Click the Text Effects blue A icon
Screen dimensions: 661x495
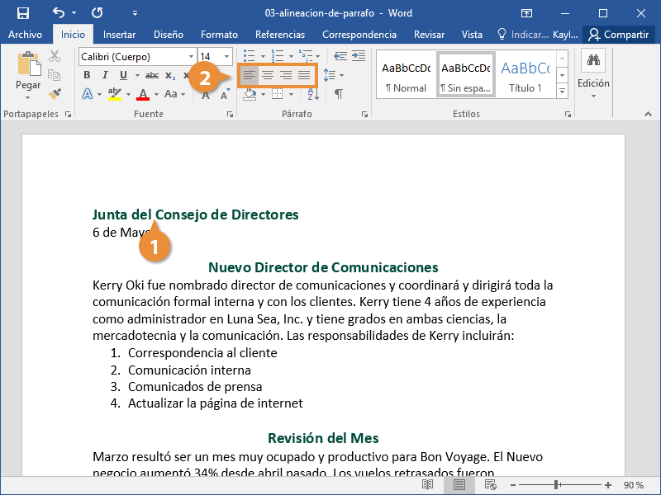tap(88, 94)
